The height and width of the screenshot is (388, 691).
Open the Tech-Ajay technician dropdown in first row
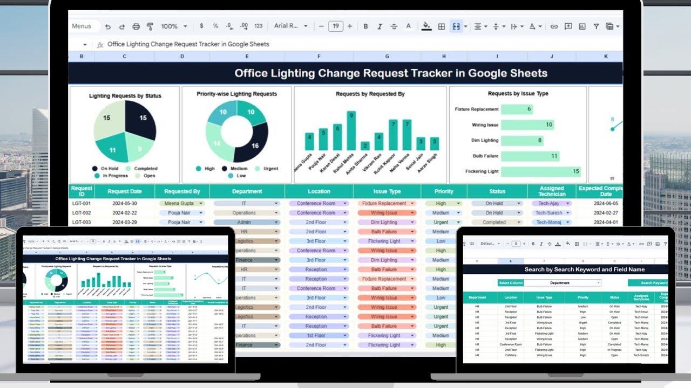552,204
